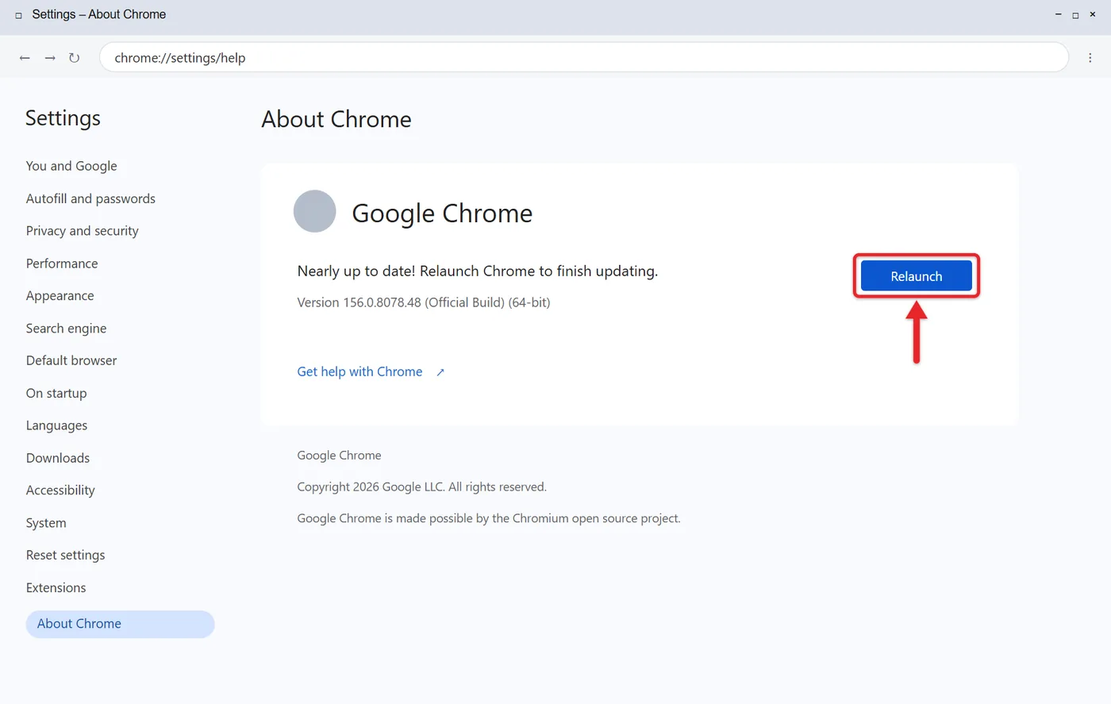Focus the chrome://settings/help address bar
Viewport: 1111px width, 704px height.
[583, 57]
